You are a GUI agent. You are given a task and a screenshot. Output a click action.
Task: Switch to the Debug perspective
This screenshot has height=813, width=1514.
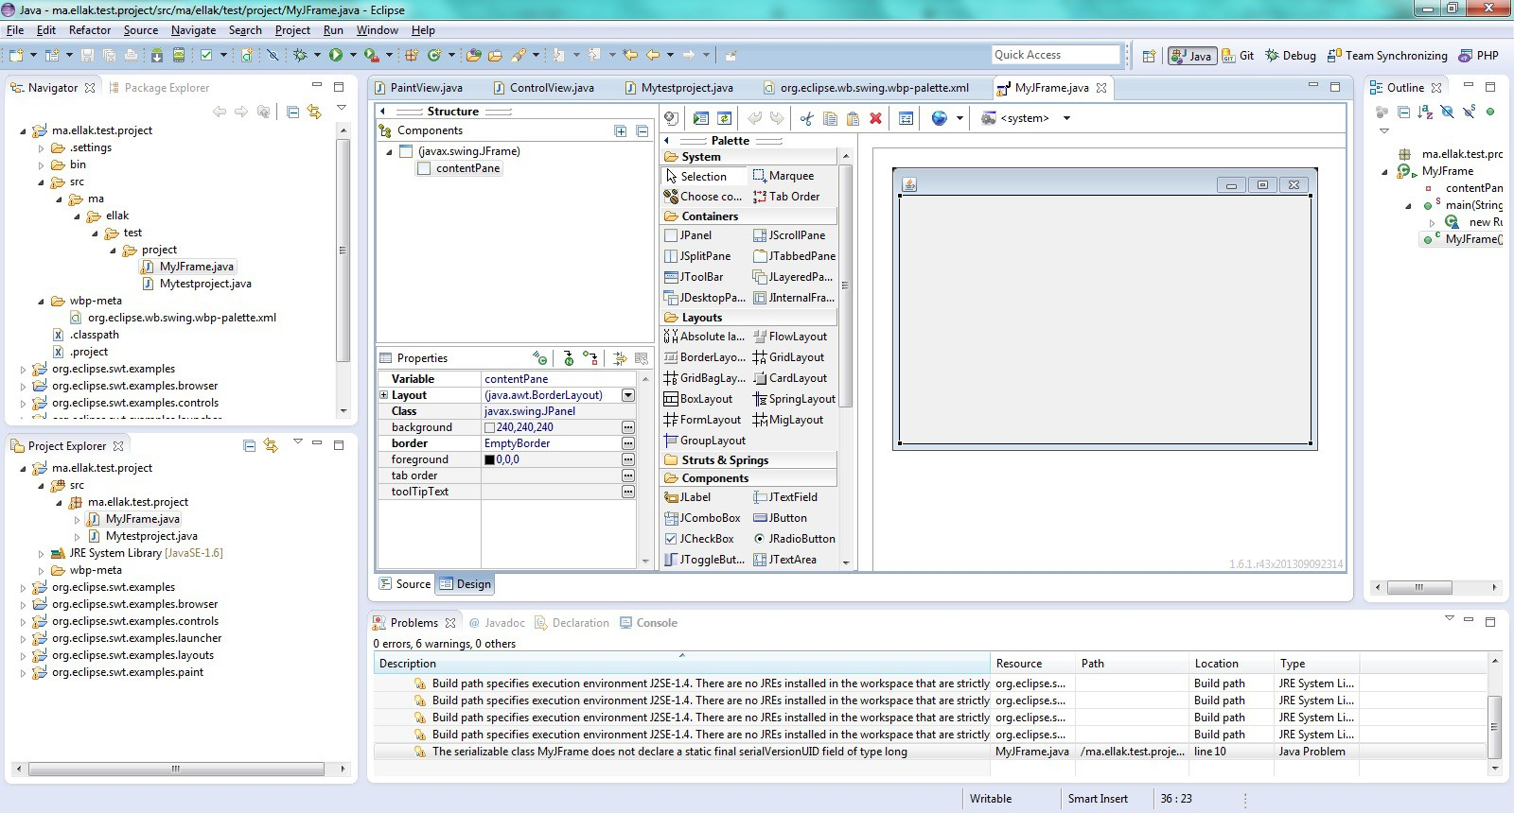[1291, 56]
